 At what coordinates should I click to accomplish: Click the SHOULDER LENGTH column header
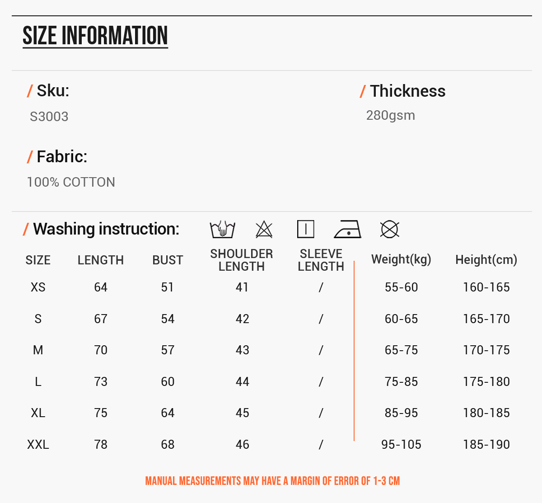(242, 260)
